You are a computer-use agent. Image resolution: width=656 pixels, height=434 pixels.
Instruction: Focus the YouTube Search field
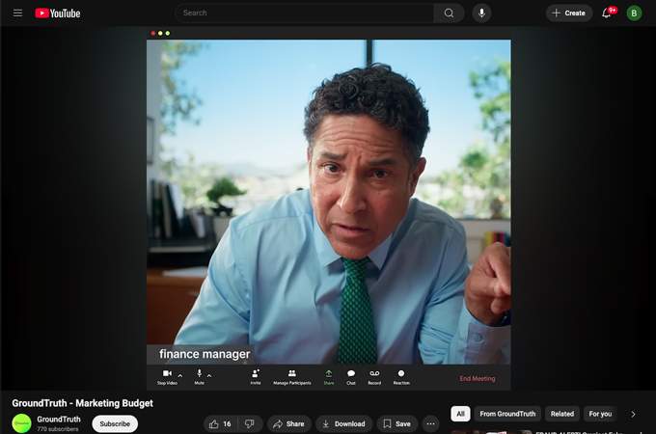tap(305, 13)
